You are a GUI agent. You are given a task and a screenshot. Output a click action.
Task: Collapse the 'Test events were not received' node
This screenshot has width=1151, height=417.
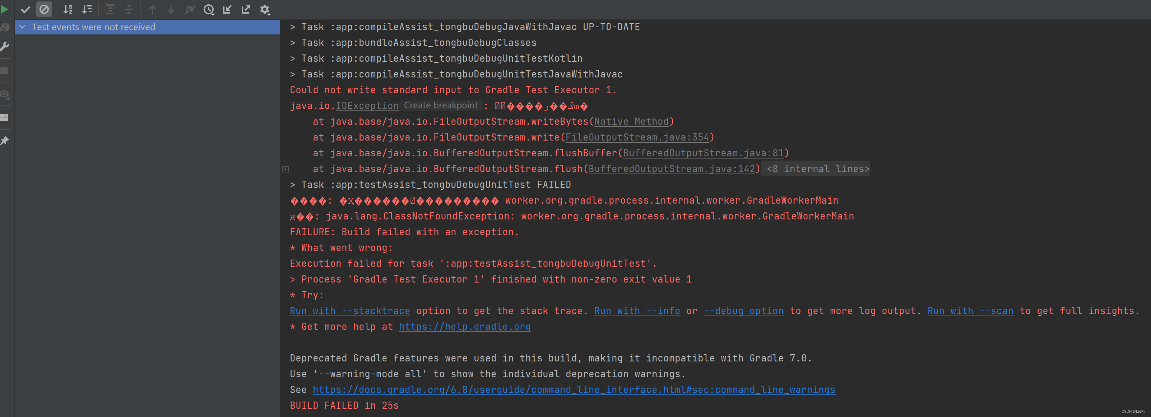click(22, 27)
